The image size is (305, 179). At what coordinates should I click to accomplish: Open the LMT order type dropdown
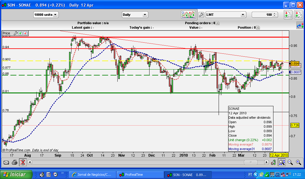pyautogui.click(x=226, y=15)
